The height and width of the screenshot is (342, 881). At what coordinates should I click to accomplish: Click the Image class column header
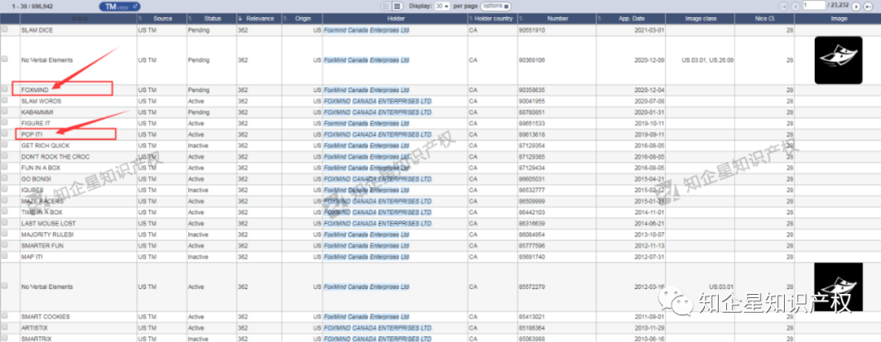point(700,19)
